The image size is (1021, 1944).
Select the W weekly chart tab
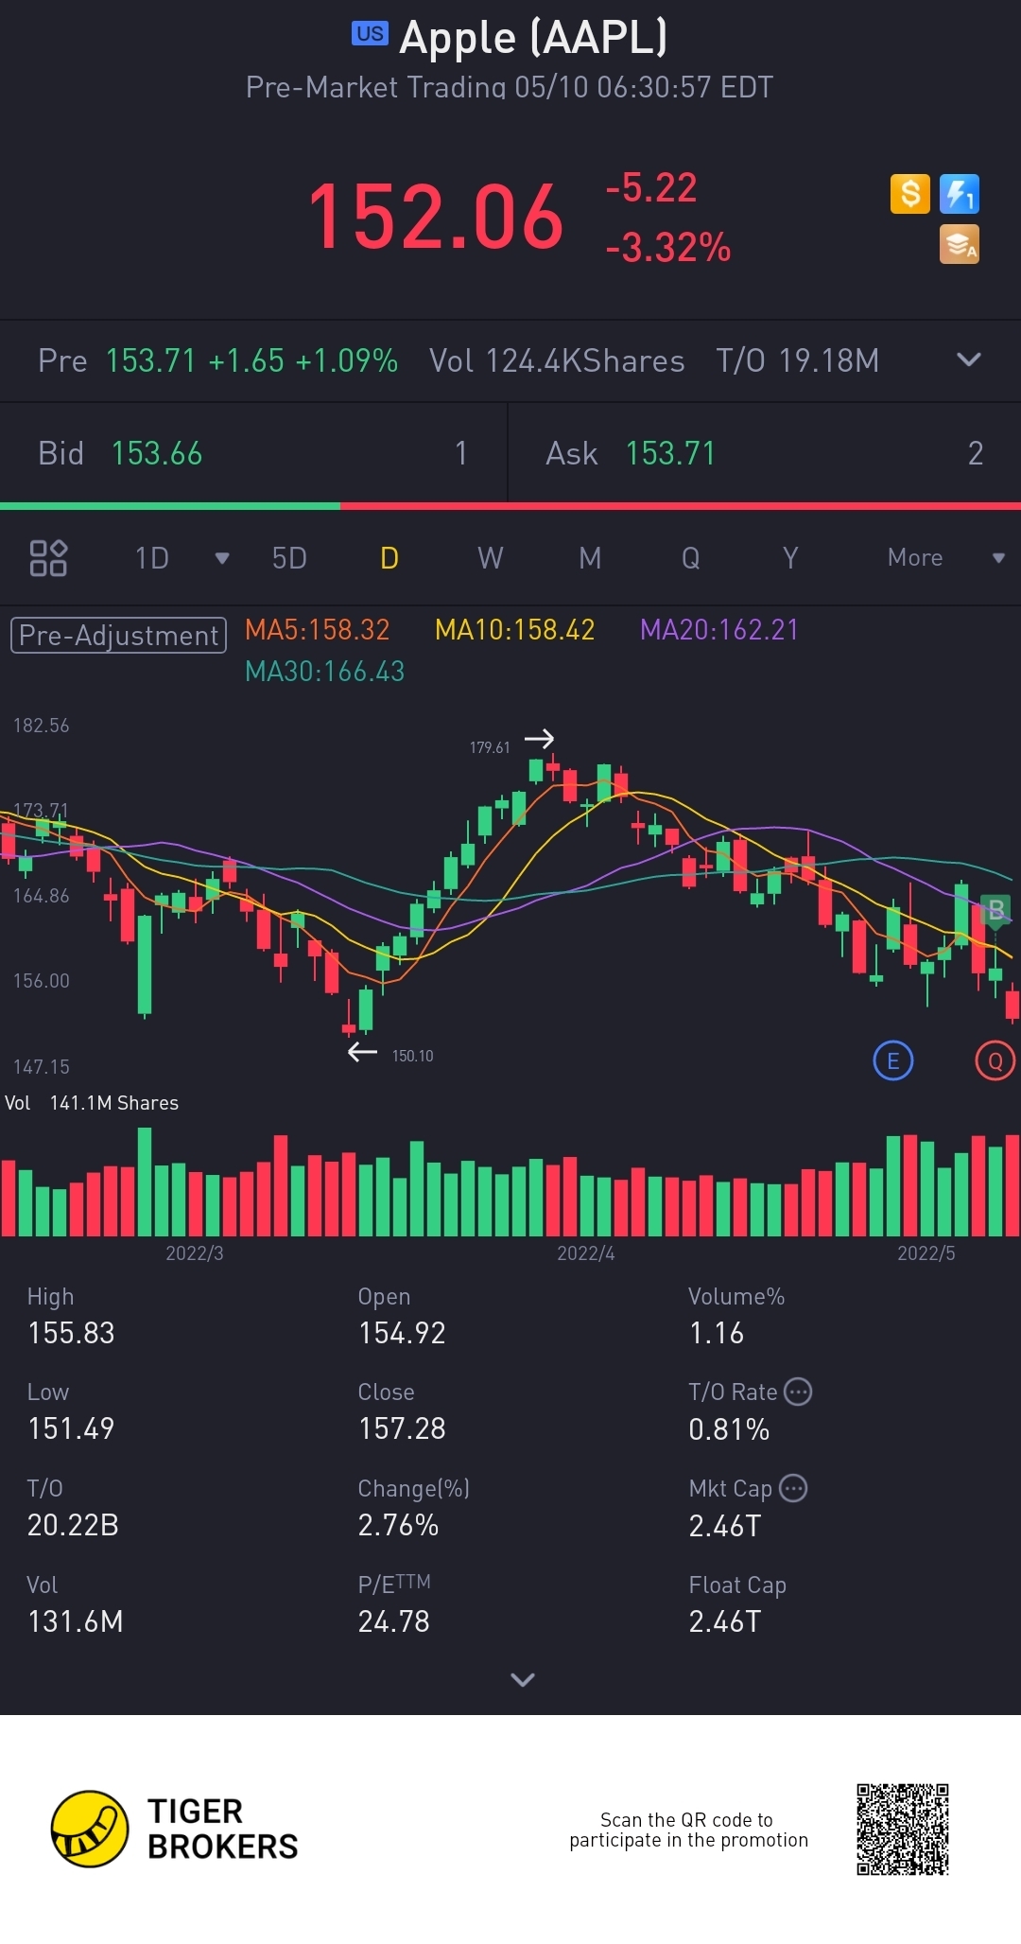point(490,558)
